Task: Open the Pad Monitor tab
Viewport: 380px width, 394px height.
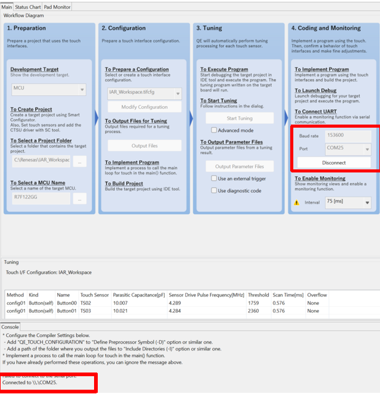Action: [x=57, y=7]
